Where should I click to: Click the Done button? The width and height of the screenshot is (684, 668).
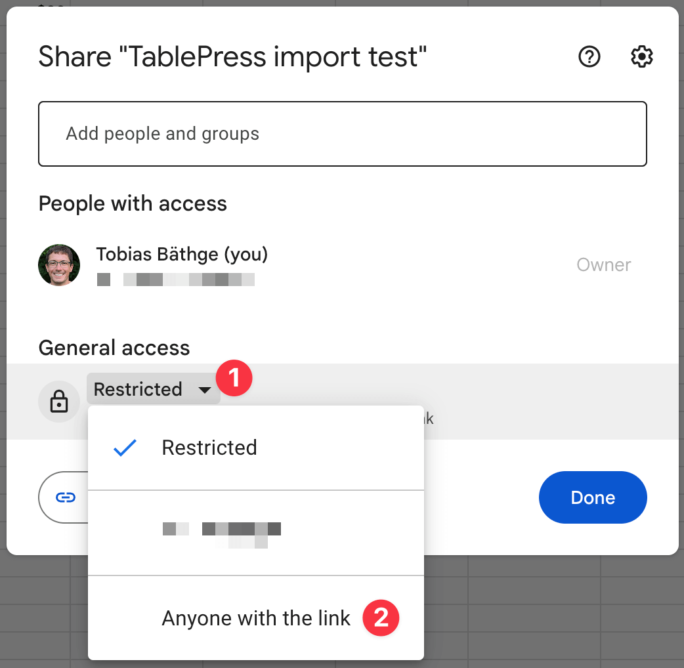pos(592,497)
